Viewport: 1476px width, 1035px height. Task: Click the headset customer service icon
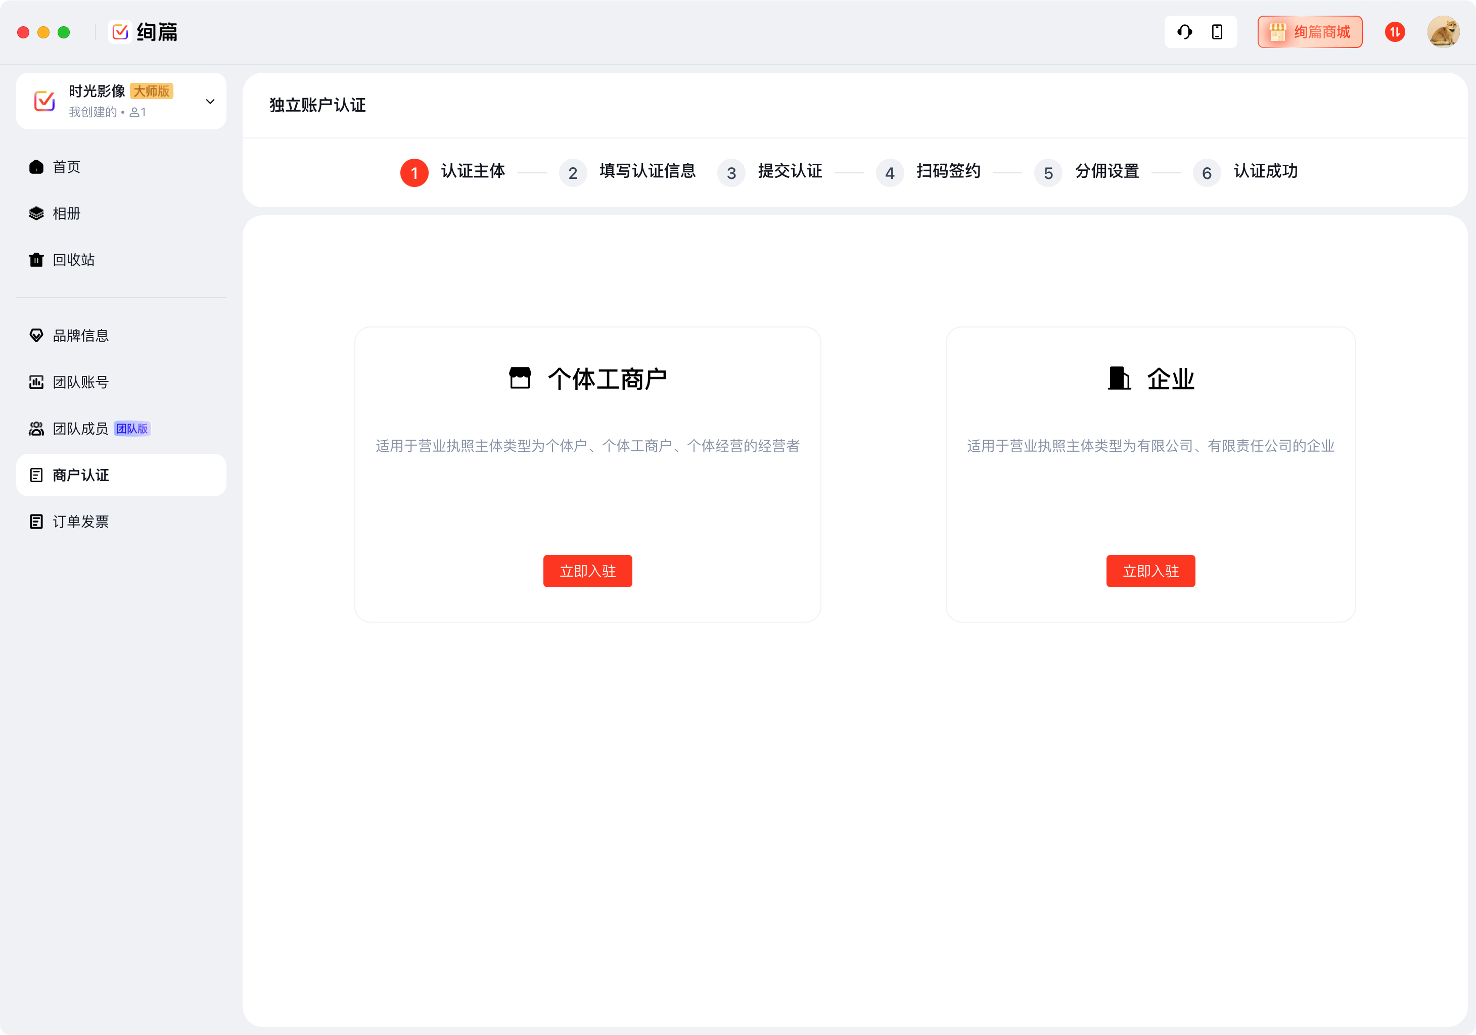coord(1184,31)
